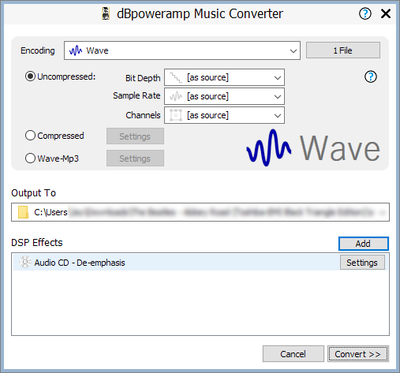
Task: Expand the Output To path dropdown arrow
Action: click(x=383, y=212)
